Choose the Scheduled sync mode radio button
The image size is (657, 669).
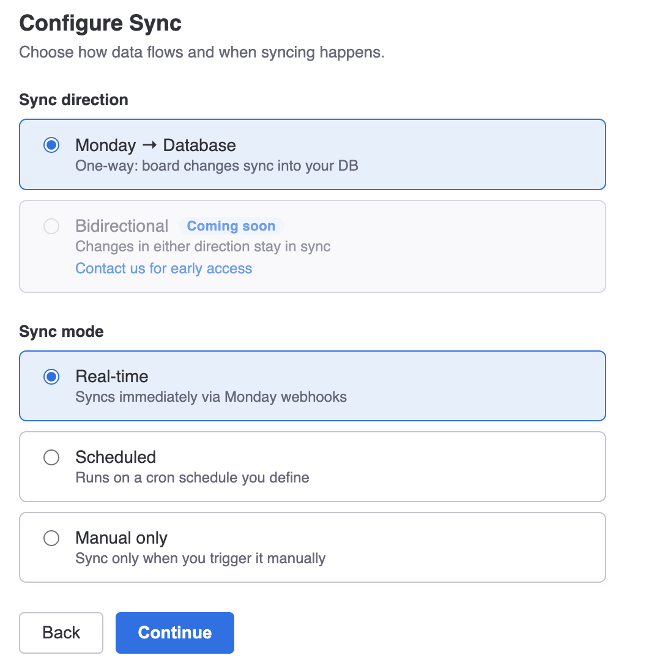[x=51, y=457]
